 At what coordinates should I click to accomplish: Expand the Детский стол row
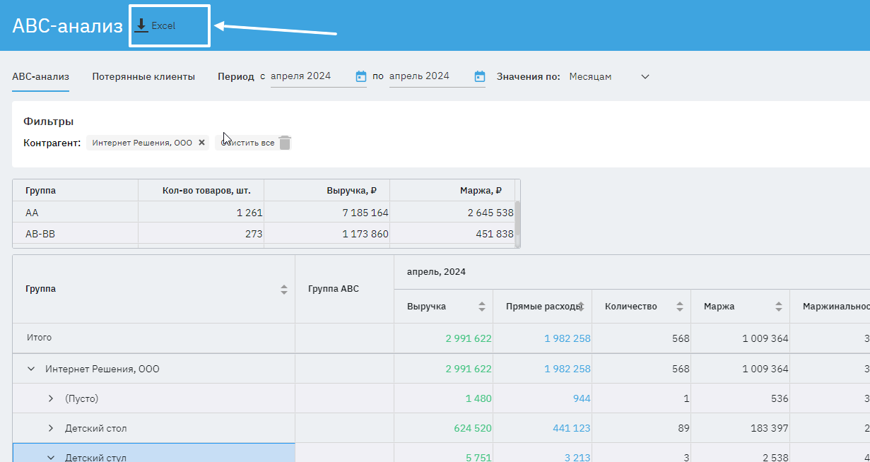pos(51,428)
